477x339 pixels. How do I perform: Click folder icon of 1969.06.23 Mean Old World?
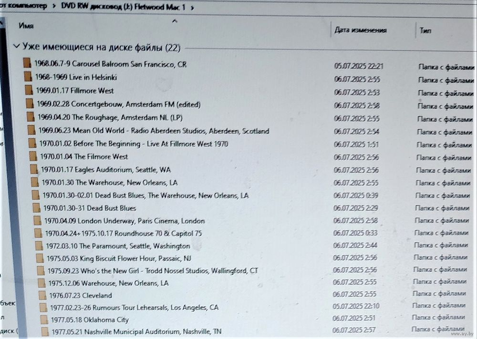(31, 130)
